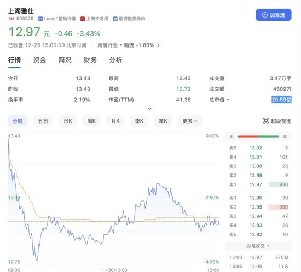Select the 月K chart period
Screen dimensions: 301x272
click(x=115, y=121)
